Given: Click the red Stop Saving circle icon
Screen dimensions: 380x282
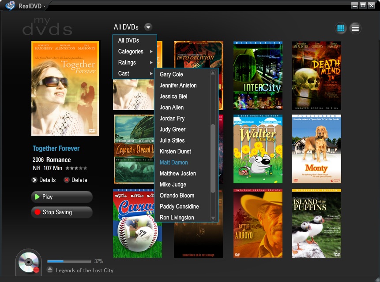Looking at the screenshot, I should tap(38, 212).
